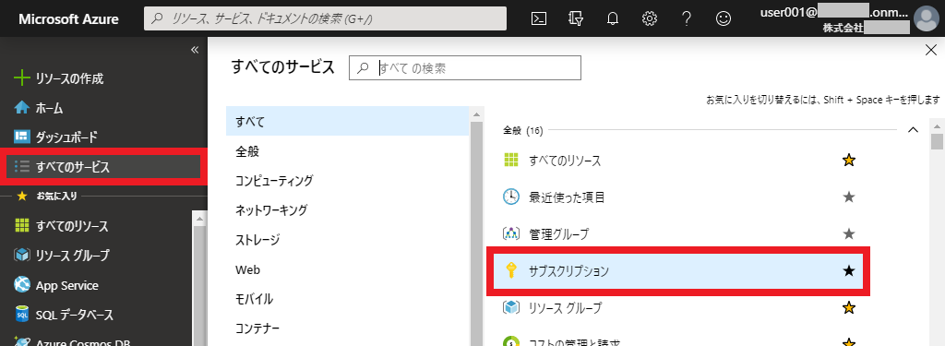This screenshot has height=346, width=945.
Task: Click the category list scrollbar up arrow
Action: [x=476, y=114]
